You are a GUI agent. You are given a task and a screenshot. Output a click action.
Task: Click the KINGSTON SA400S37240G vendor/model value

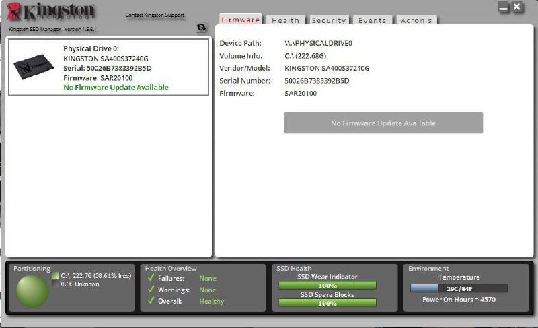[x=327, y=68]
